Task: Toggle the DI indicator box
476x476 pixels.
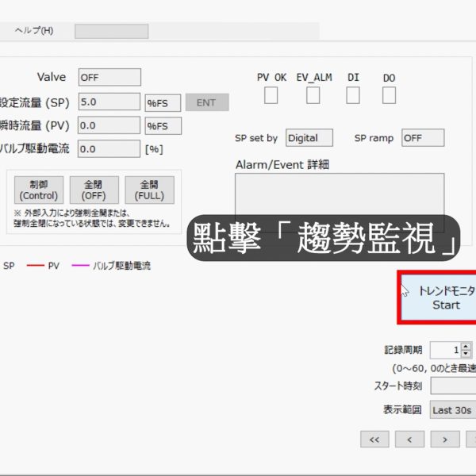Action: click(353, 95)
